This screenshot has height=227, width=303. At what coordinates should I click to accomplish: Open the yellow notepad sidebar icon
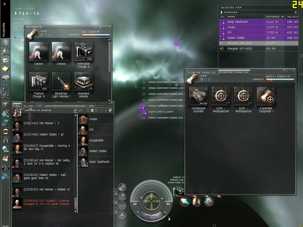tap(5, 69)
